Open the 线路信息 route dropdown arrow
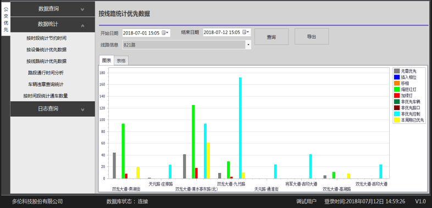 (x=248, y=45)
